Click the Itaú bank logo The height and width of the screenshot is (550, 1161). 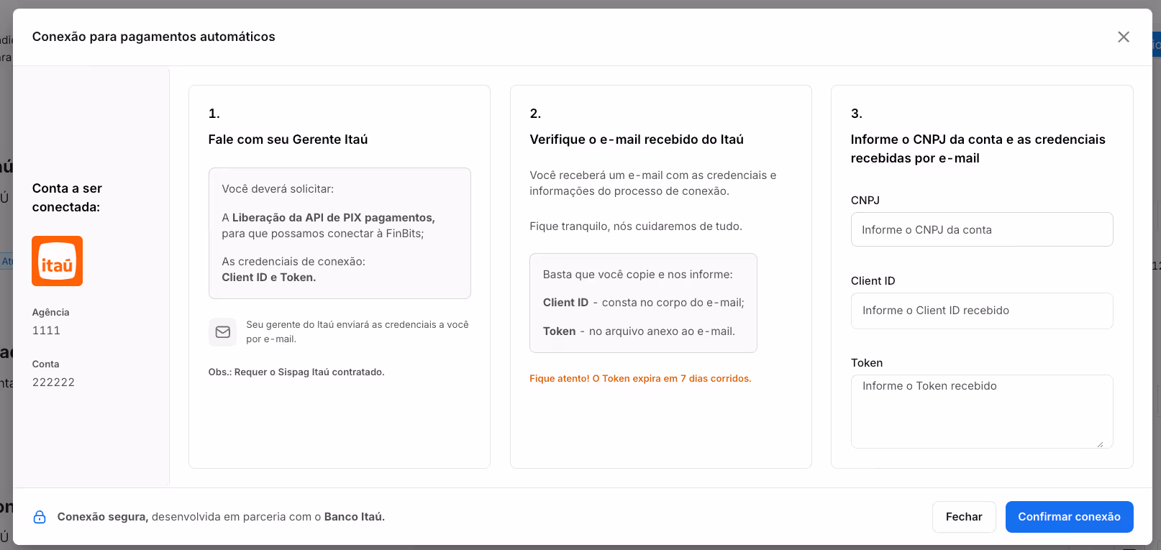[x=57, y=261]
